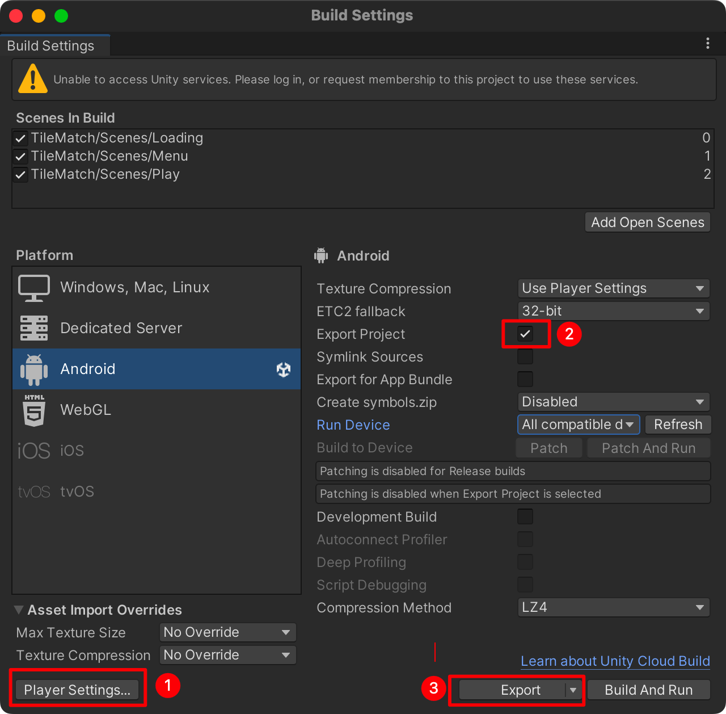Click the Script Debugging checkbox
The height and width of the screenshot is (714, 726).
coord(525,585)
